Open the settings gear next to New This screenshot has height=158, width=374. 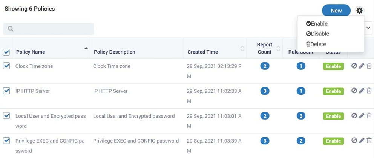point(359,11)
